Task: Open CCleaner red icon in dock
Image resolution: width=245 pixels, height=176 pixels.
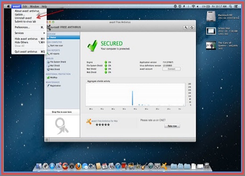Action: tap(65, 166)
